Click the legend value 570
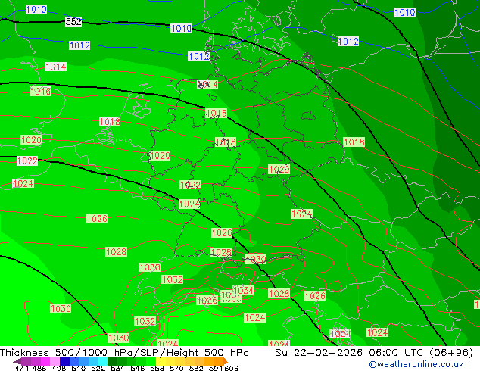 tap(176, 368)
